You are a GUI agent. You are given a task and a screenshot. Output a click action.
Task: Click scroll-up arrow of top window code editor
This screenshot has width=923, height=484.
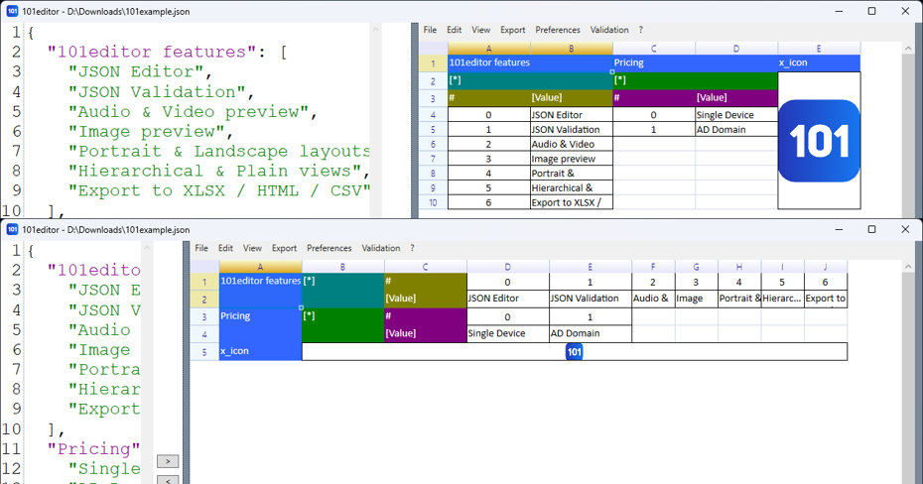point(375,30)
